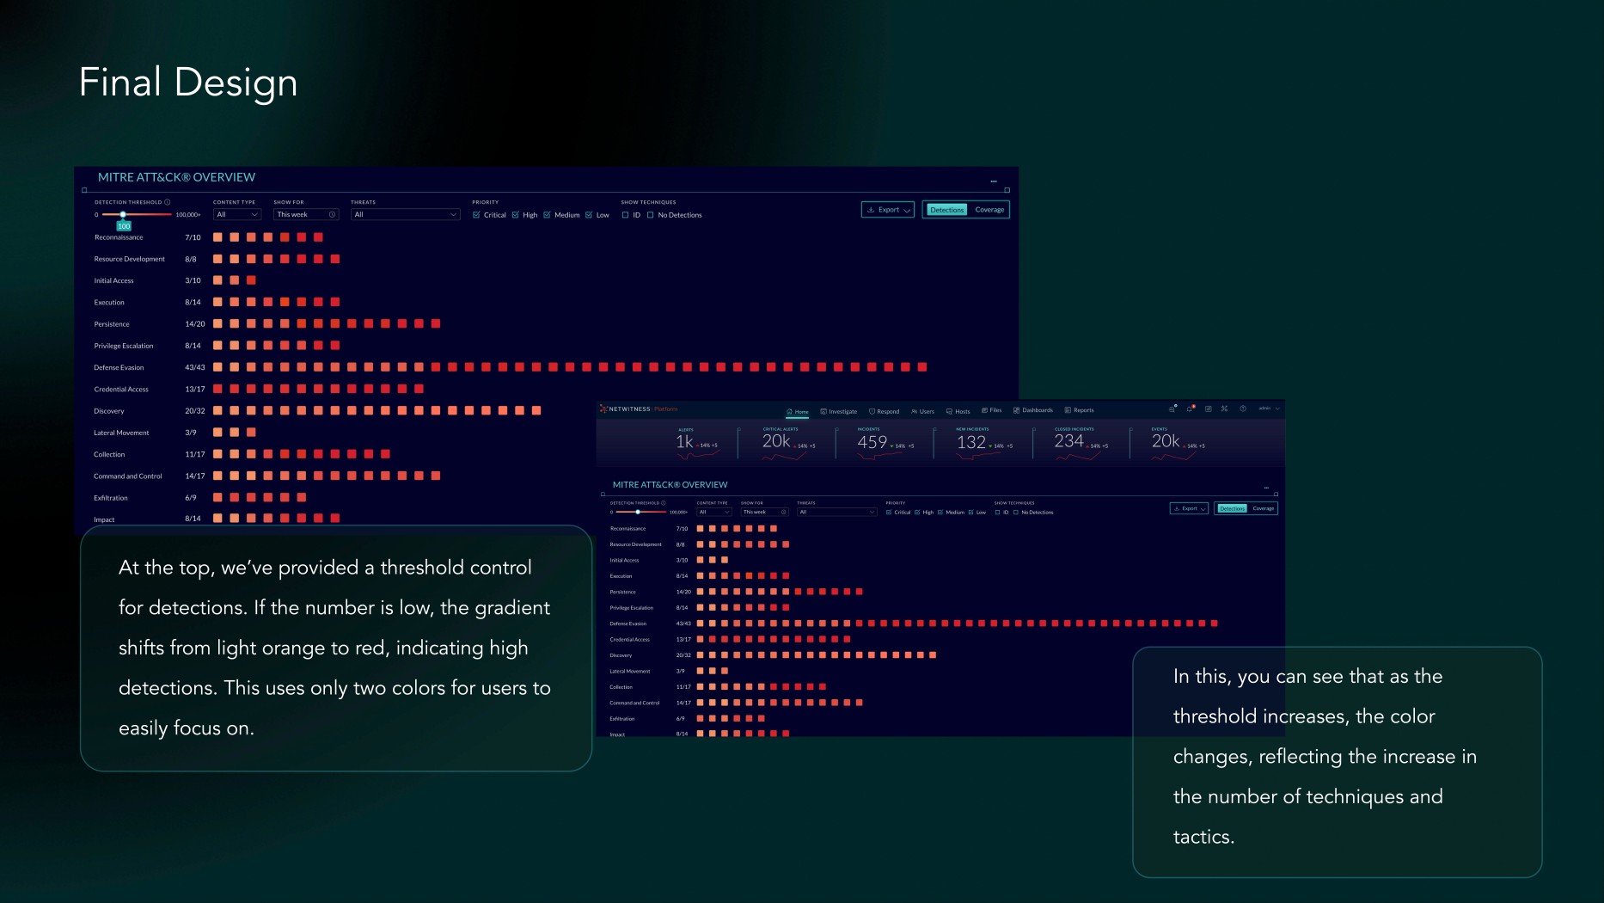Click detection threshold slider in NetWitness dashboard
Viewport: 1604px width, 903px height.
[640, 512]
